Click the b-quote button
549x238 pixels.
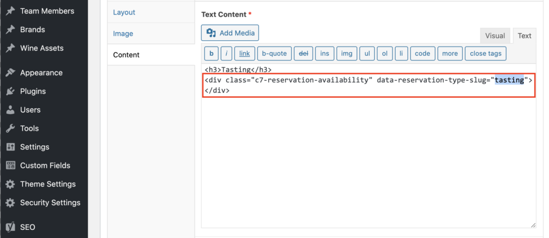(x=274, y=54)
